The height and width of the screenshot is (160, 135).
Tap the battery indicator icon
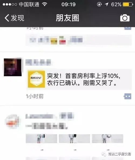pyautogui.click(x=128, y=5)
